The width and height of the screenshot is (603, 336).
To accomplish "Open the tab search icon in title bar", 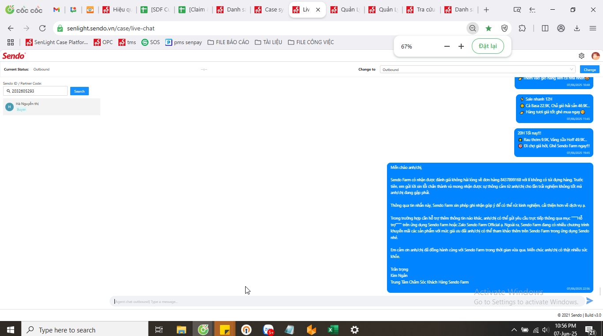I will pyautogui.click(x=517, y=10).
